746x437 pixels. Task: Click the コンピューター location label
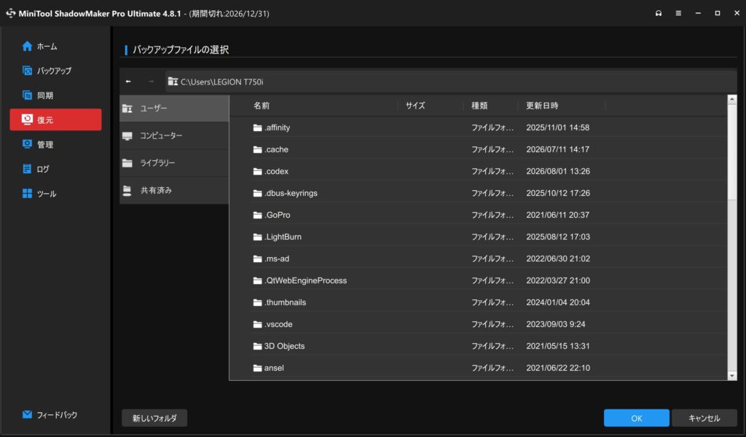(x=161, y=136)
